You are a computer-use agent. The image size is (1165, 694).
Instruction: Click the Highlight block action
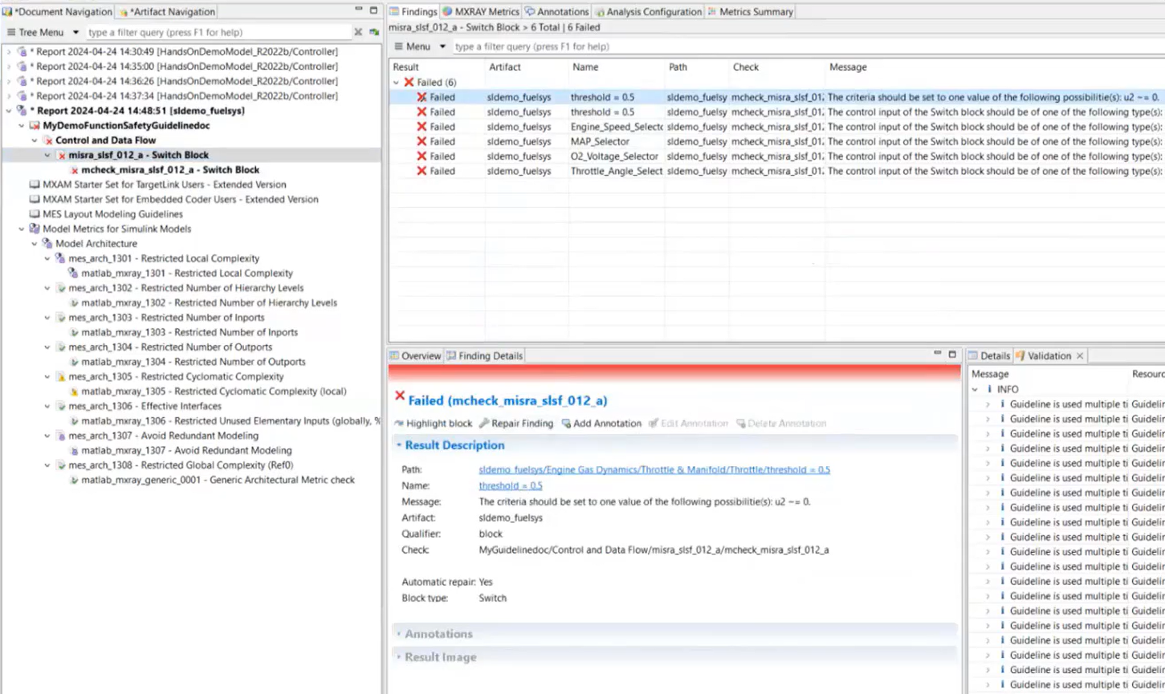[433, 424]
